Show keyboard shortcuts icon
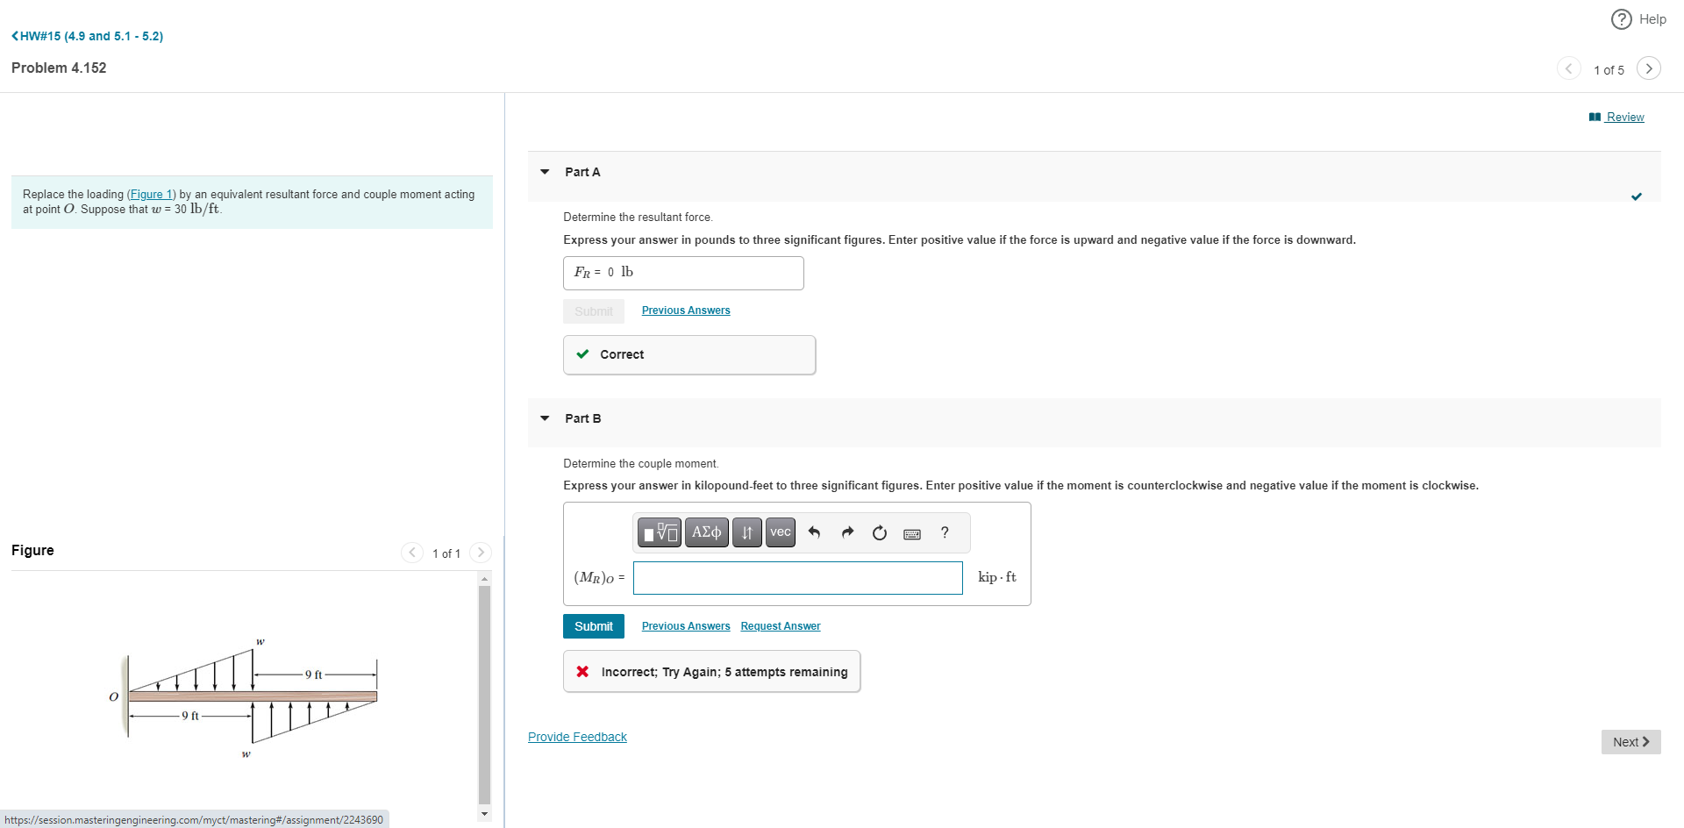Screen dimensions: 1684x828 pos(912,533)
